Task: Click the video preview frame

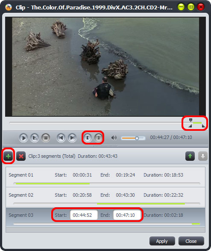Action: [x=105, y=67]
